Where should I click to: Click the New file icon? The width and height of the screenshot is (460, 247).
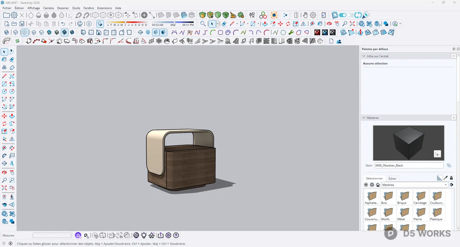(x=6, y=24)
